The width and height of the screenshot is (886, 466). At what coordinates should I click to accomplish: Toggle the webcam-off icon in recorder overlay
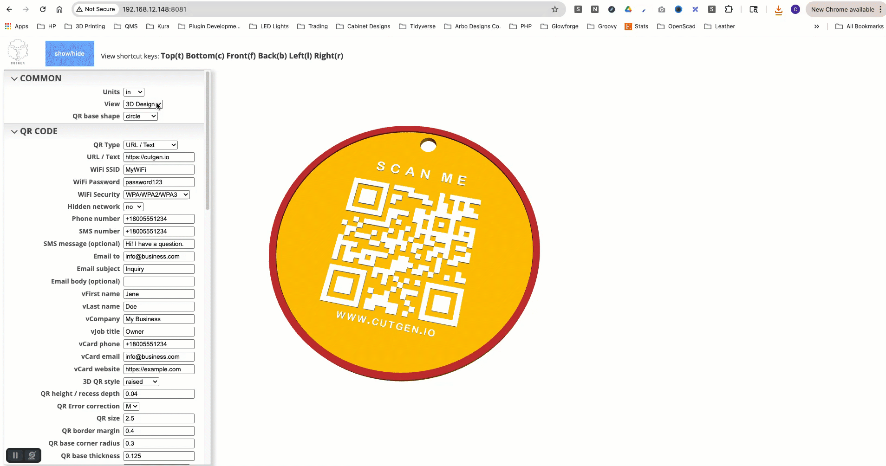(x=32, y=455)
